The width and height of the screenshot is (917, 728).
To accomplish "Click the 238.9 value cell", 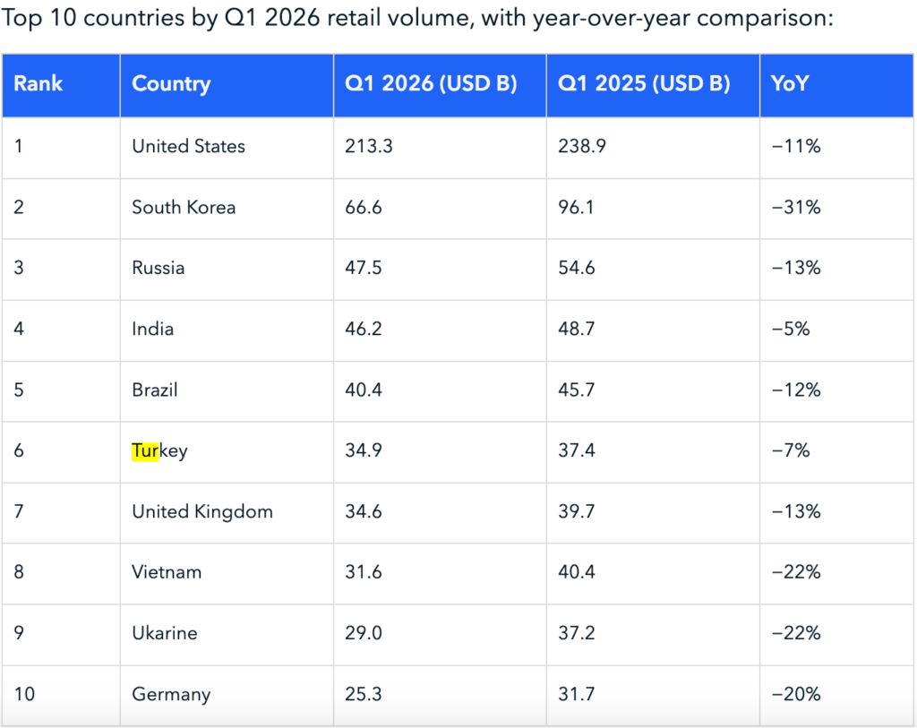I will tap(653, 148).
